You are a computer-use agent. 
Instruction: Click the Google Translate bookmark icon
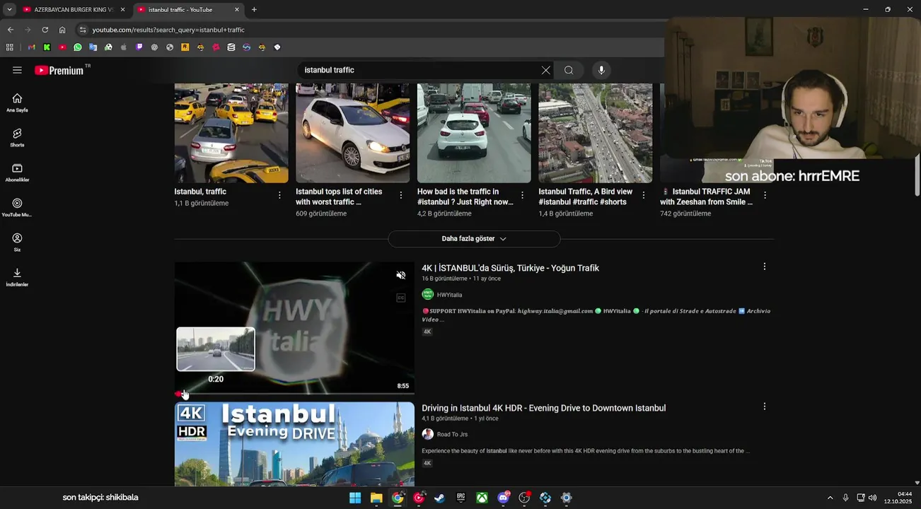click(x=93, y=47)
